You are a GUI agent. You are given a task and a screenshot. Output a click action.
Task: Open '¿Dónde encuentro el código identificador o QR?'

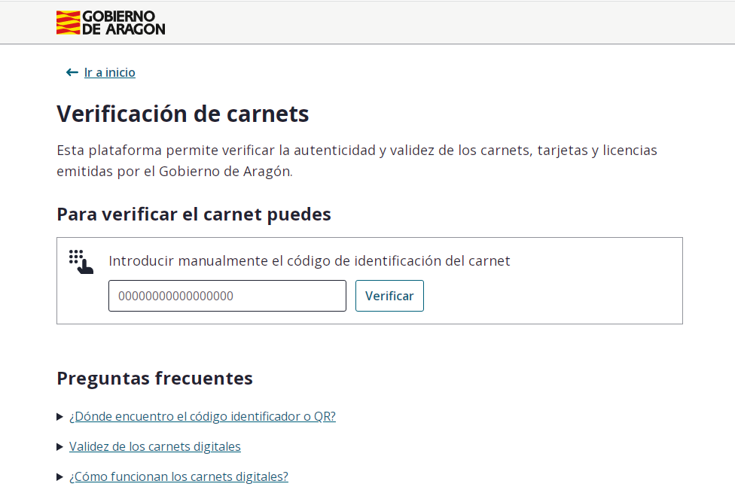coord(202,416)
